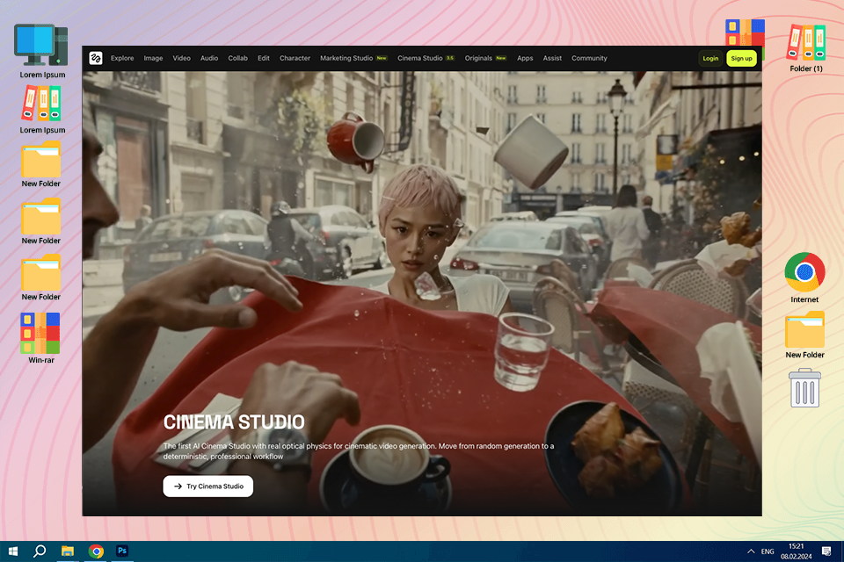The image size is (844, 562).
Task: Click the ENG language indicator
Action: [767, 551]
